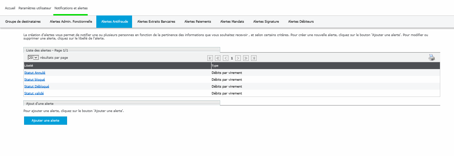Open the Alertes Extraits Bancaires tab
This screenshot has width=454, height=156.
[156, 22]
